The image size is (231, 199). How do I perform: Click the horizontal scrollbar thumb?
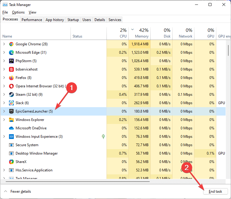pos(78,182)
